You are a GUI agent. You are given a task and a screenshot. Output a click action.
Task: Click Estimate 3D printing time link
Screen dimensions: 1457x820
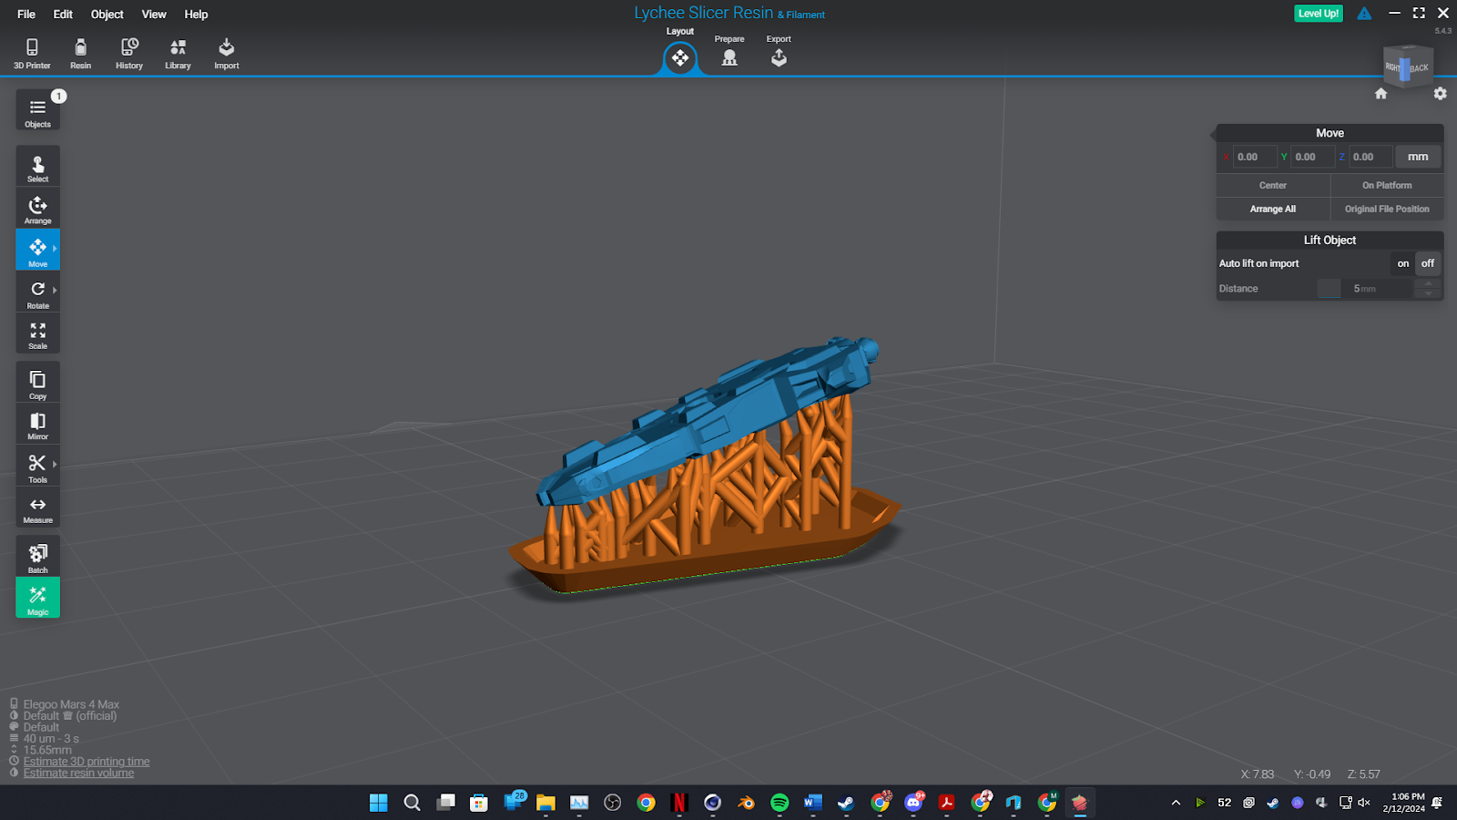87,762
